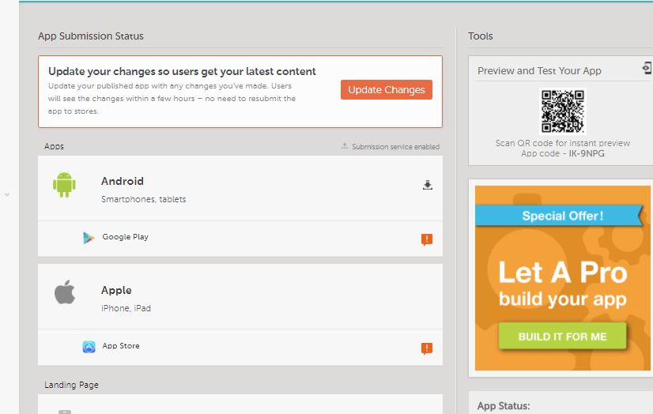Expand the left sidebar chevron

7,194
